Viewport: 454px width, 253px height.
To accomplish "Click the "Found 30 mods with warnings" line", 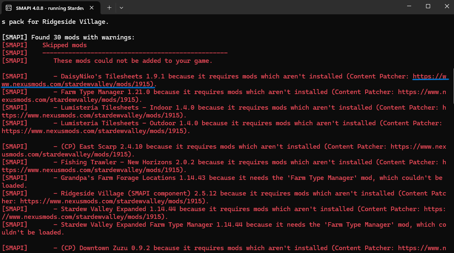I will (68, 37).
